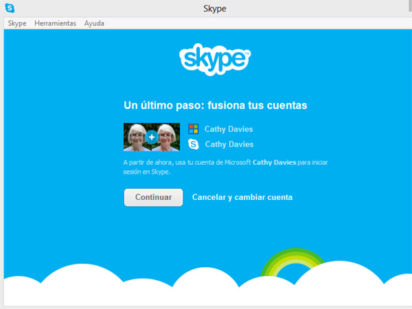Select the Cathy Davies name with Microsoft logo
The height and width of the screenshot is (309, 412).
[x=229, y=129]
